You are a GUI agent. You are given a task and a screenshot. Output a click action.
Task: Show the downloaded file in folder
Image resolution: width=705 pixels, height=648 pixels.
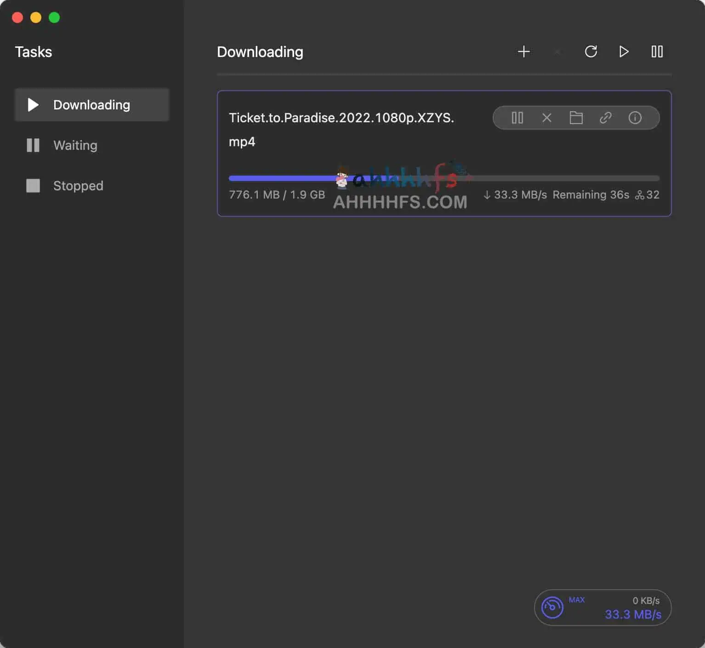tap(576, 118)
